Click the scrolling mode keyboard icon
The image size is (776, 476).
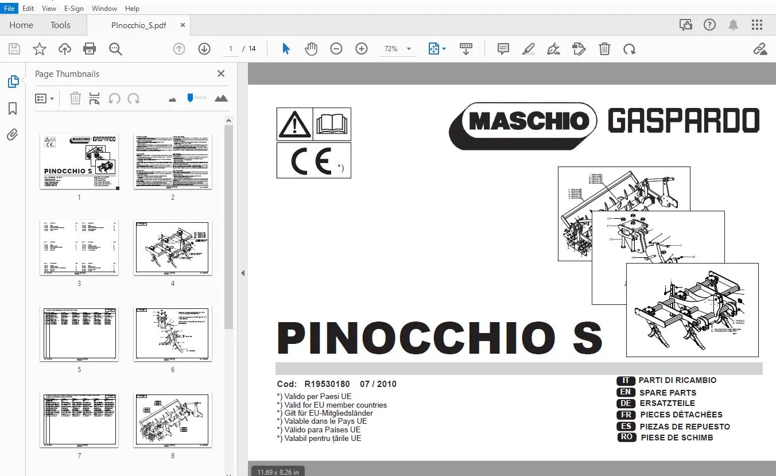[466, 49]
